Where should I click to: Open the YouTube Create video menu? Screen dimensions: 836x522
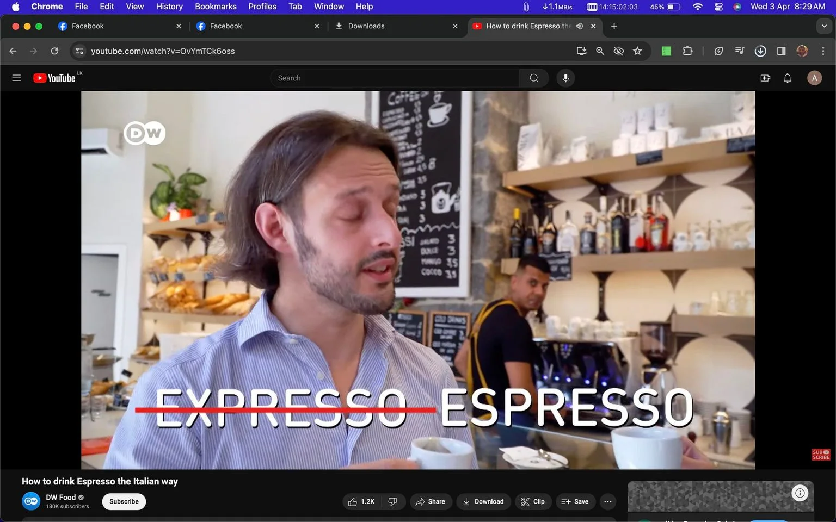(x=765, y=78)
